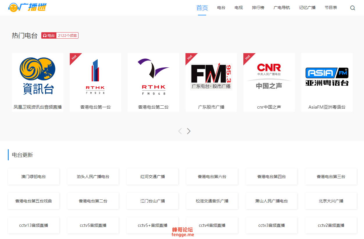
Task: Open 松滋交通音乐广播 station button
Action: pyautogui.click(x=212, y=201)
